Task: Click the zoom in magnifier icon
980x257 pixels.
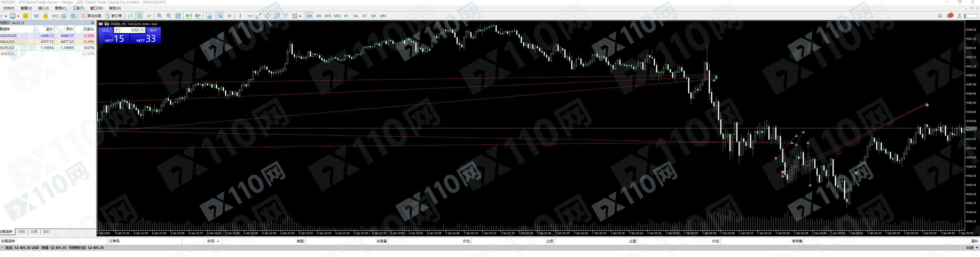Action: click(159, 16)
